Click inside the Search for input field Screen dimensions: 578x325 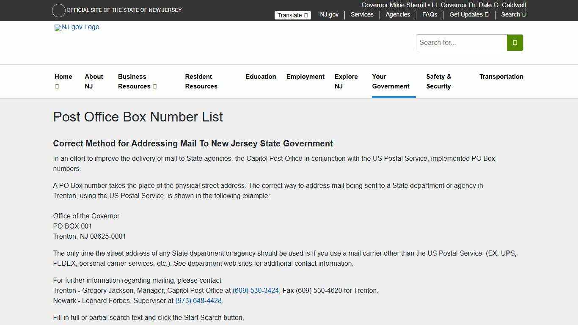pyautogui.click(x=460, y=42)
